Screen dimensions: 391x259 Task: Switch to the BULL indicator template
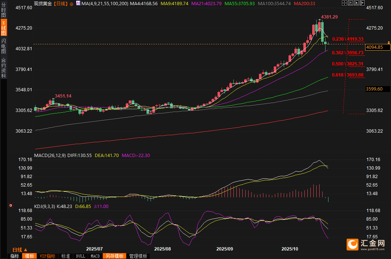(x=80, y=256)
